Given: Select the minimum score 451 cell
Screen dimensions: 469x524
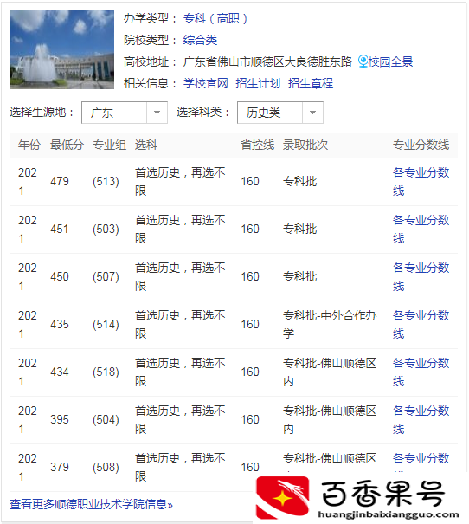Looking at the screenshot, I should pos(60,230).
